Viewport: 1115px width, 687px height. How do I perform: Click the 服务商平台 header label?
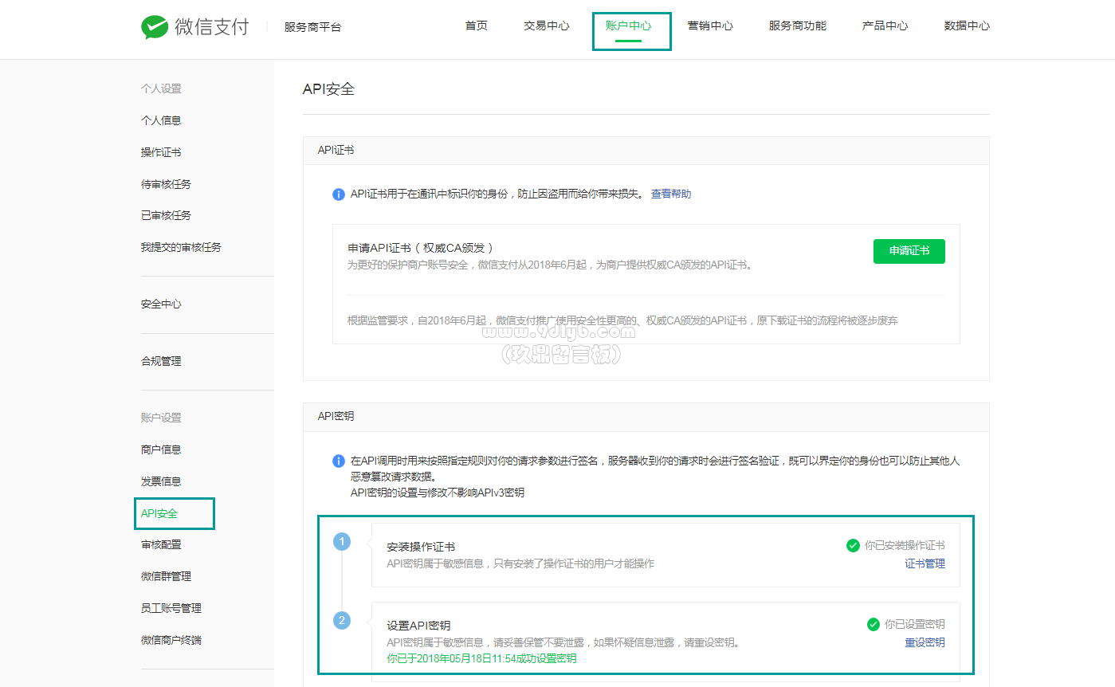pyautogui.click(x=312, y=27)
